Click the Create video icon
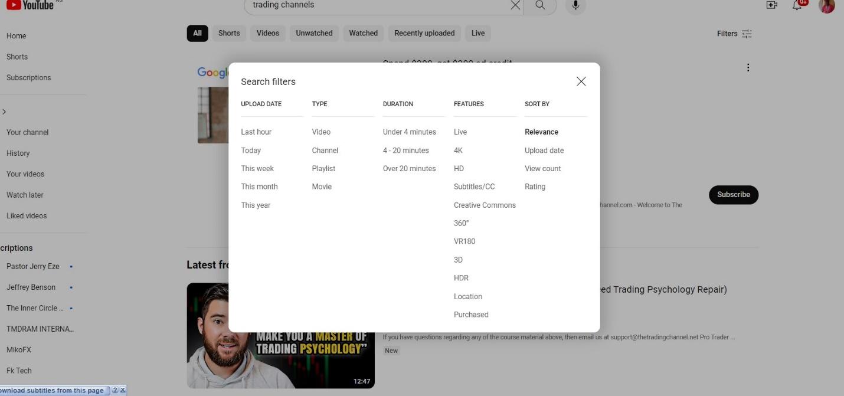The image size is (844, 396). 771,5
